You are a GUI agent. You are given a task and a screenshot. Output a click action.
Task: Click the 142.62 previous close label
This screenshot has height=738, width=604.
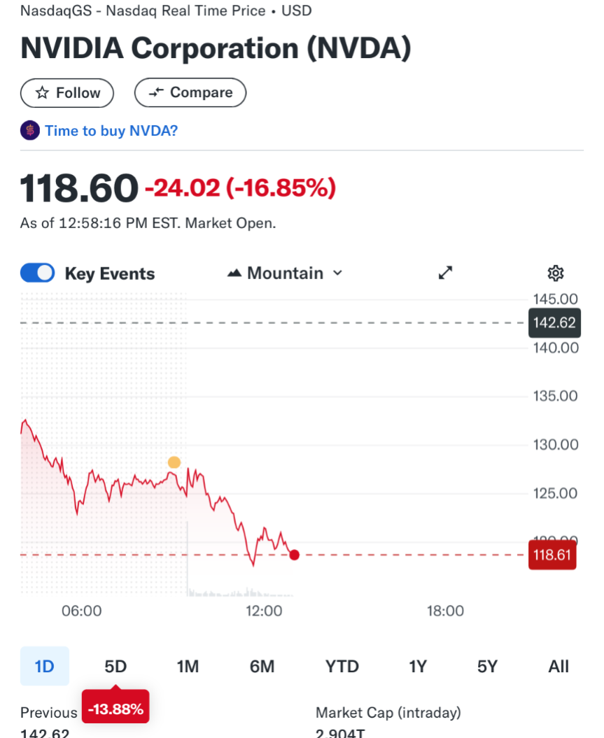coord(554,322)
